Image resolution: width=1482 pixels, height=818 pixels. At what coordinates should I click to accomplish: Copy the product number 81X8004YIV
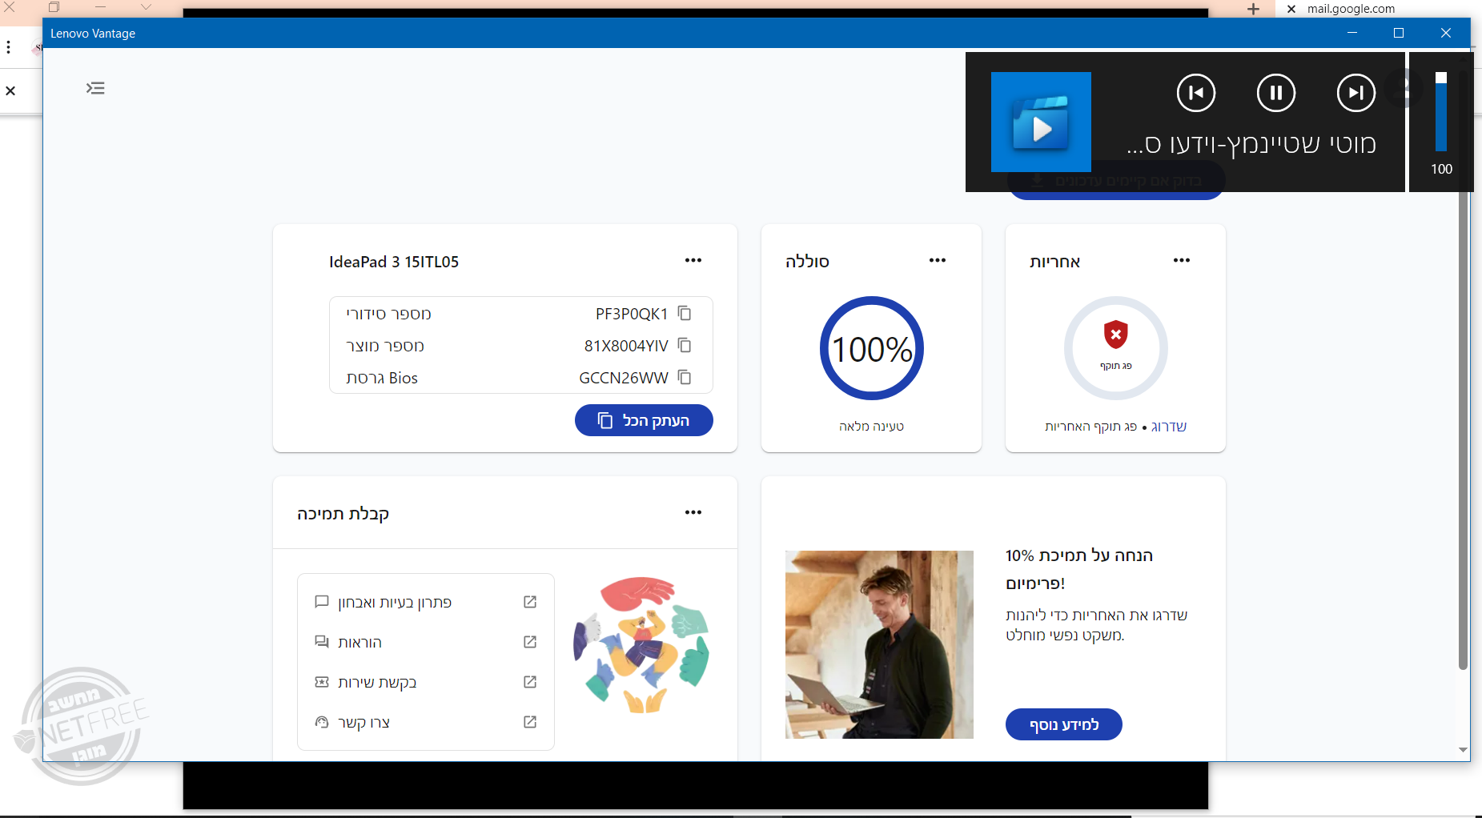click(685, 345)
